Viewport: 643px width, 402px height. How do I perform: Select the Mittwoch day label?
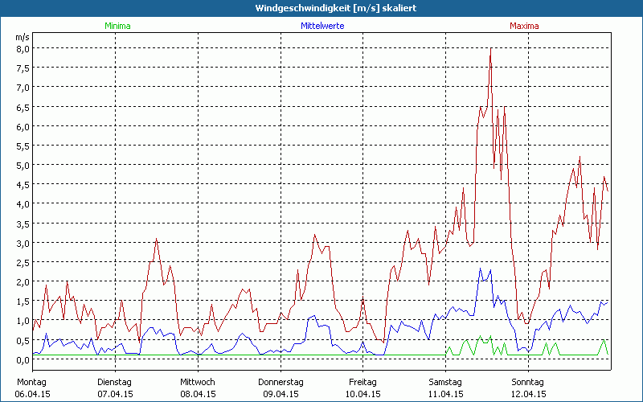197,381
